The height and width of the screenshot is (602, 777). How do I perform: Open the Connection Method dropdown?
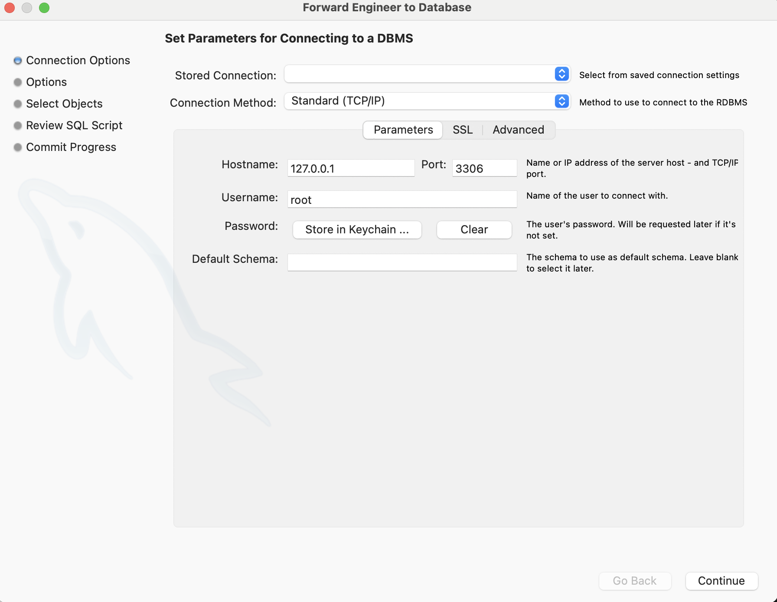427,101
